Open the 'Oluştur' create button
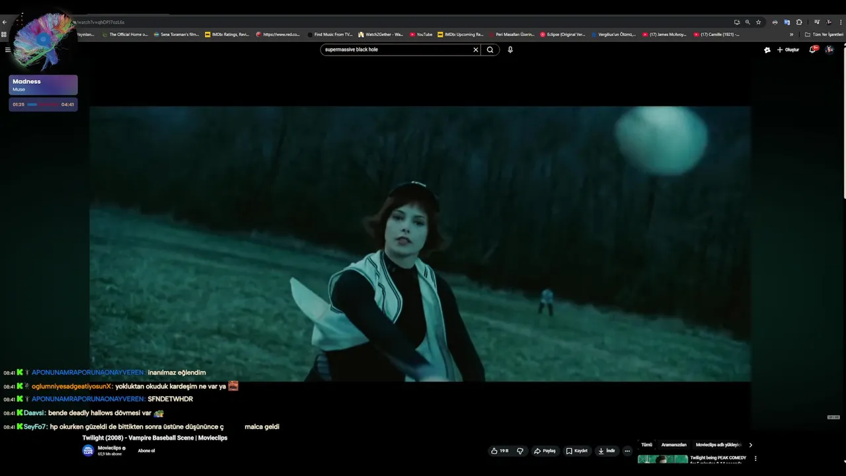Screen dimensions: 846x476 click(x=788, y=50)
